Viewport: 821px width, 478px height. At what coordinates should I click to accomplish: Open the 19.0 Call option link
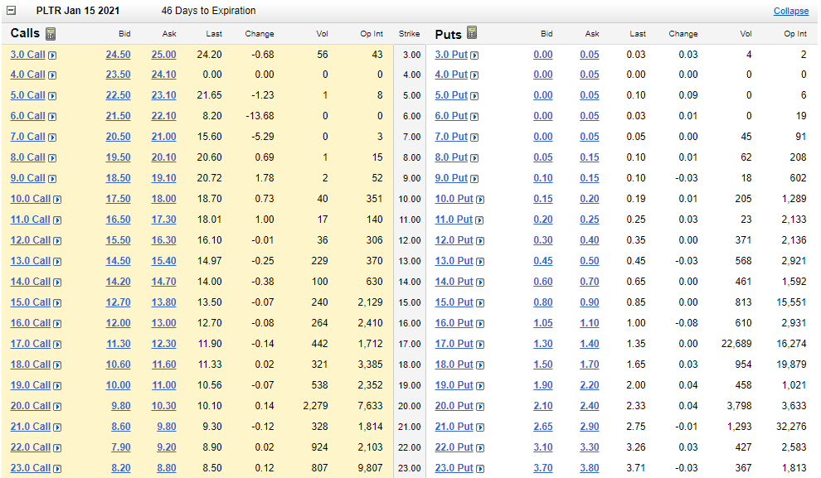pyautogui.click(x=31, y=385)
